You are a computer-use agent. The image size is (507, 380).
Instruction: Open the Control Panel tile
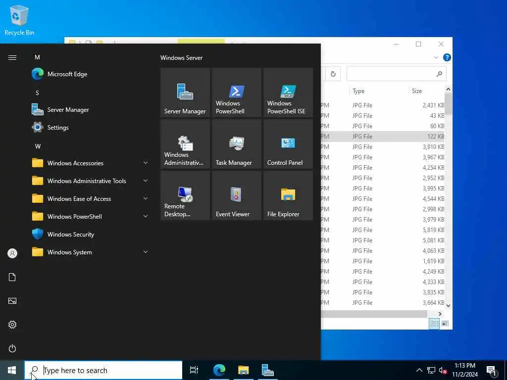(x=288, y=144)
